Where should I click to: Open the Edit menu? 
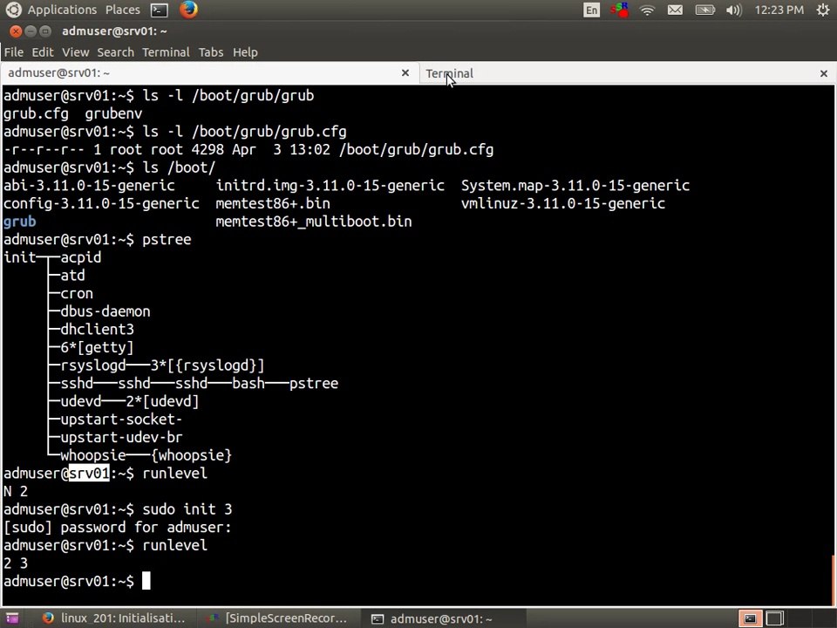(x=43, y=52)
